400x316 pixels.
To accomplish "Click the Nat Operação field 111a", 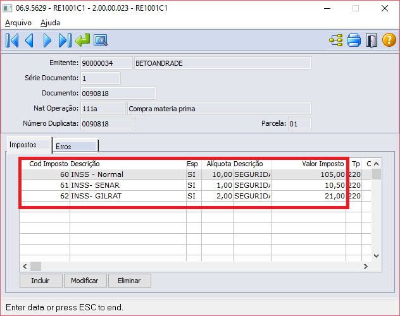I will point(103,109).
